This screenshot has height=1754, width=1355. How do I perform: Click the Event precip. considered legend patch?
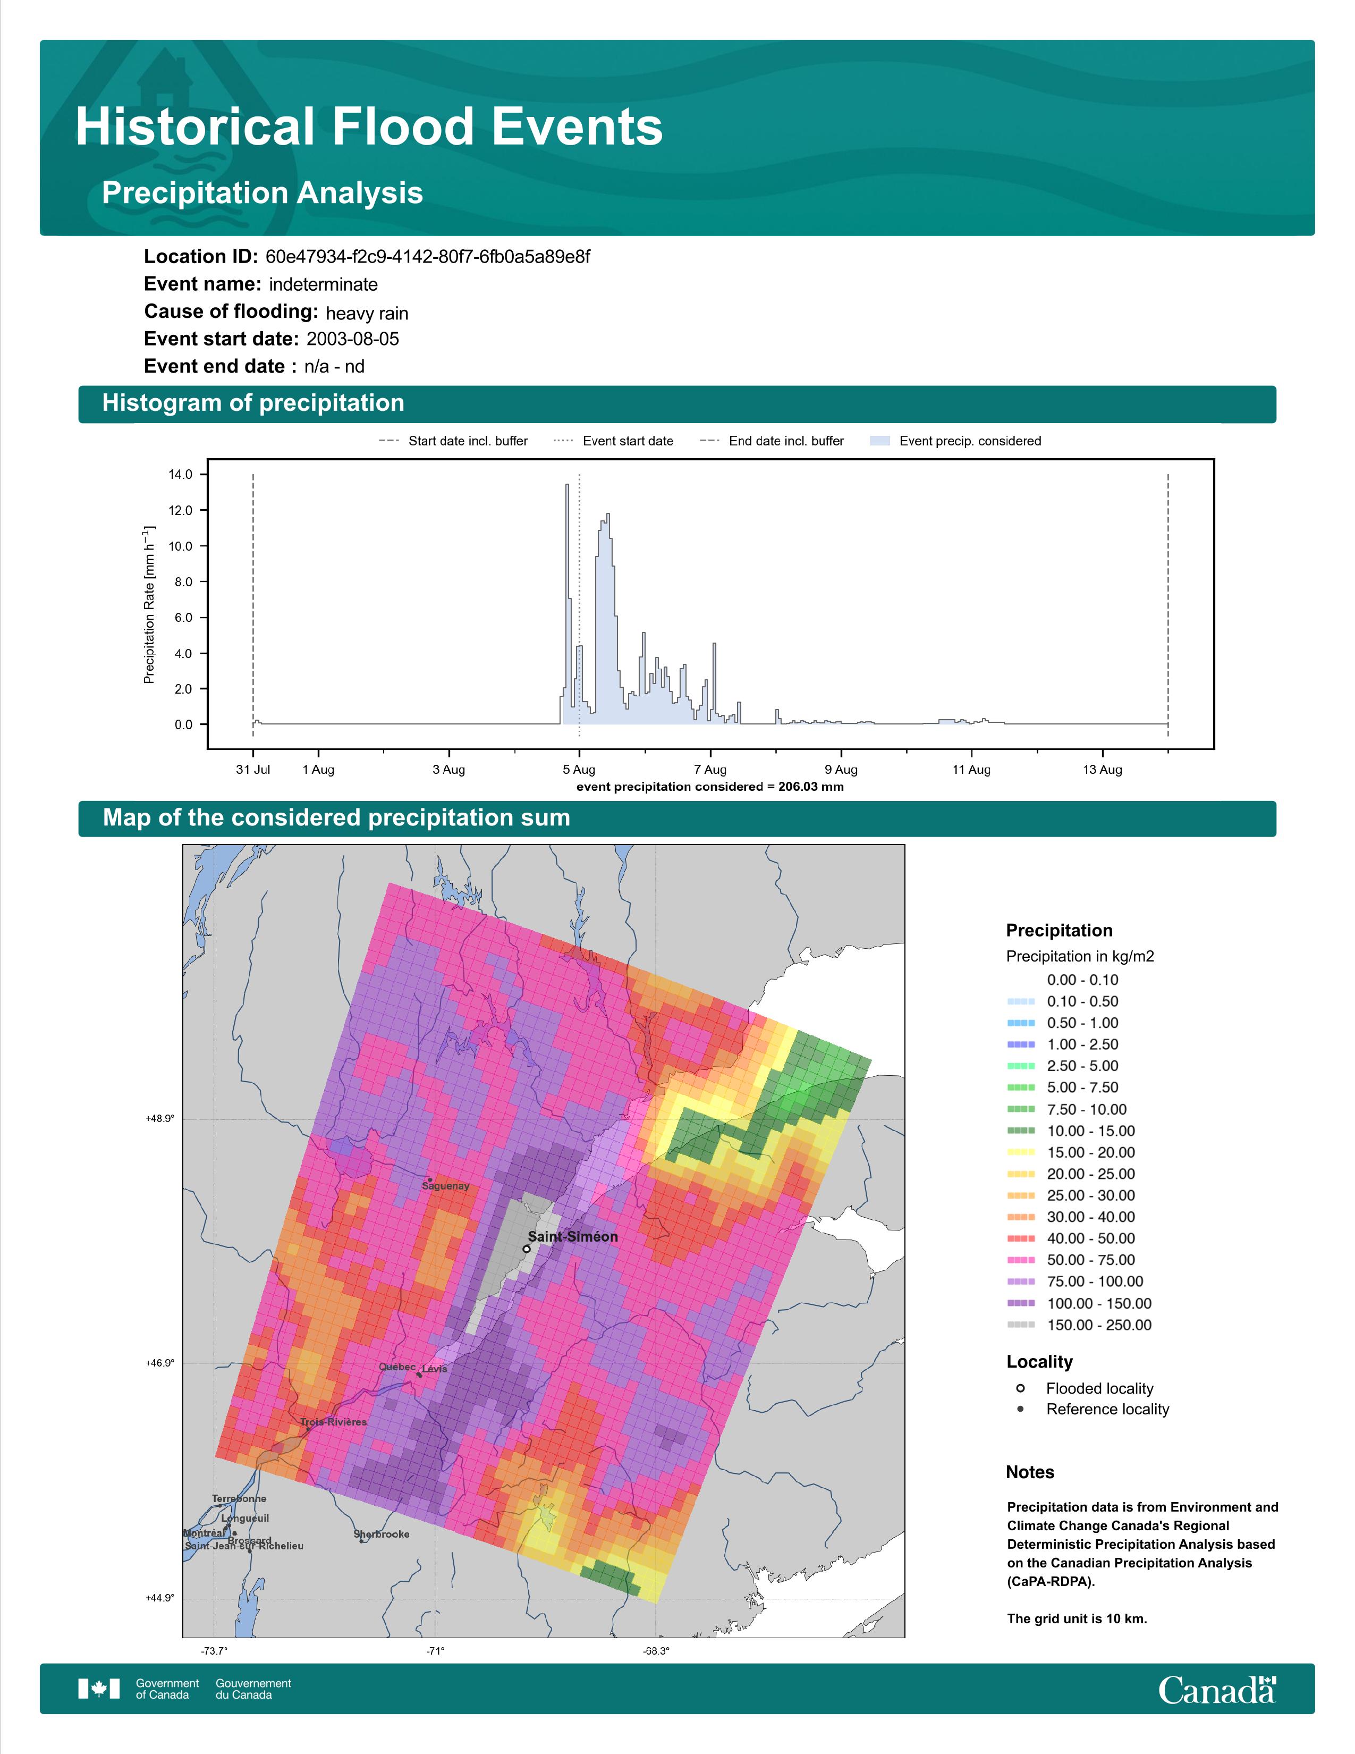880,441
